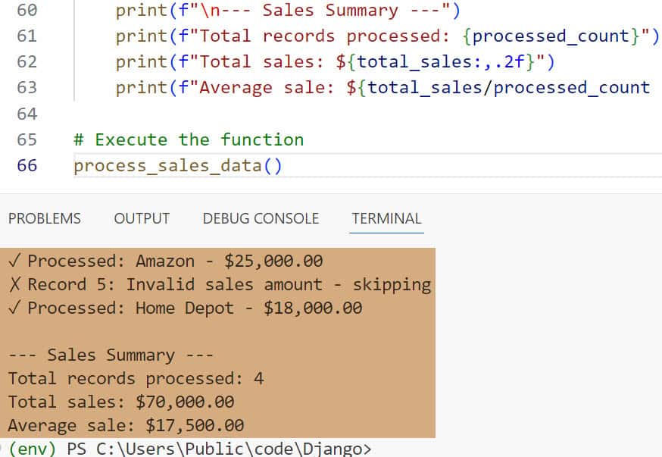The height and width of the screenshot is (457, 662).
Task: Place cursor on process_sales_data() call
Action: click(178, 165)
